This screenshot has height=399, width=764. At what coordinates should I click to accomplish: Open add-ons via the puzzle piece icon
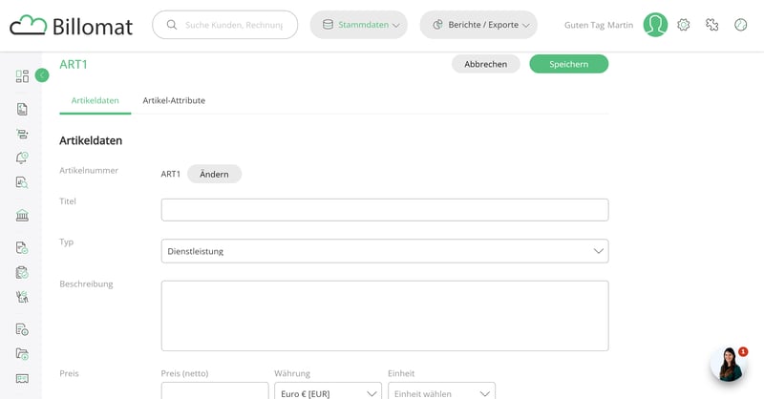[x=711, y=25]
